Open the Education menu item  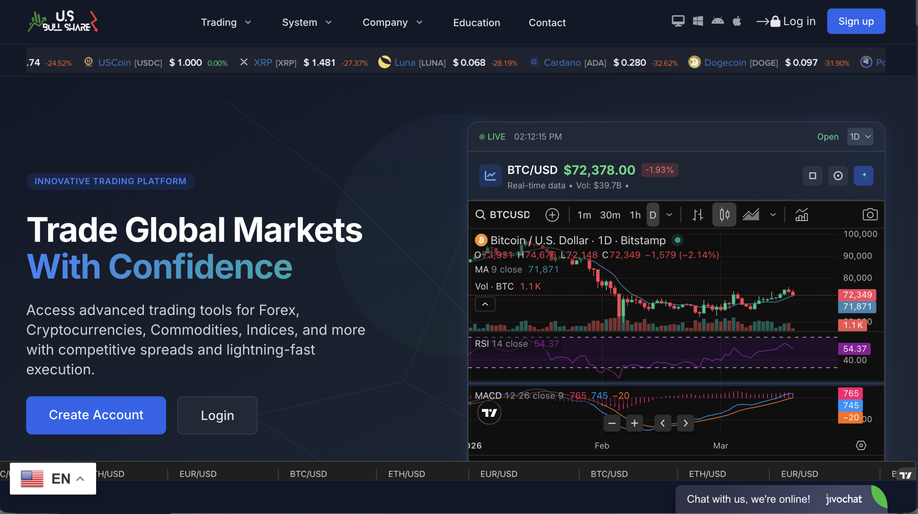(477, 22)
